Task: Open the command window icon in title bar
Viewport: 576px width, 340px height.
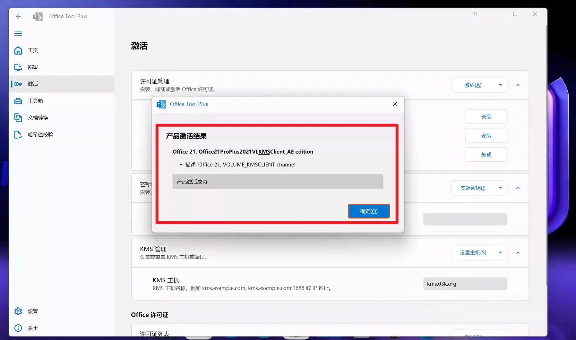Action: pyautogui.click(x=475, y=14)
